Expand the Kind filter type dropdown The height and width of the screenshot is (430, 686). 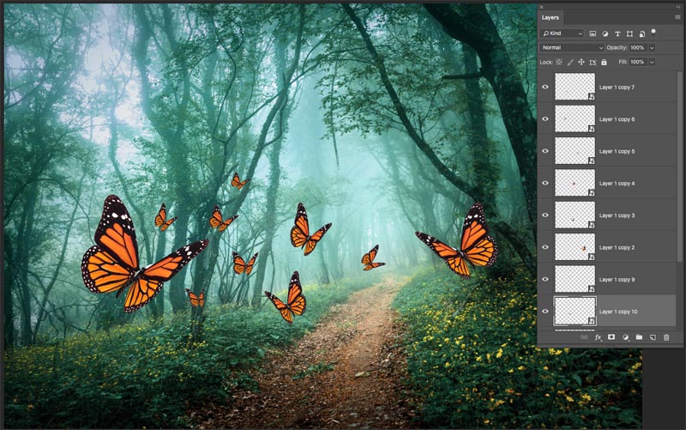[x=563, y=33]
